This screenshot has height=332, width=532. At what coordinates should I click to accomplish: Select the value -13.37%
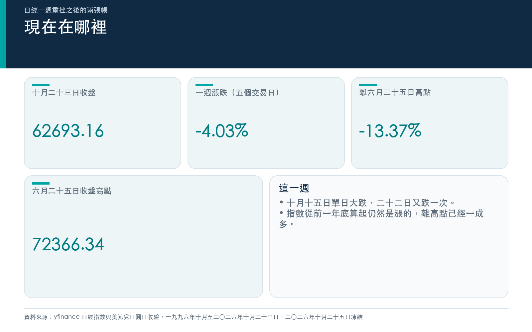click(390, 131)
